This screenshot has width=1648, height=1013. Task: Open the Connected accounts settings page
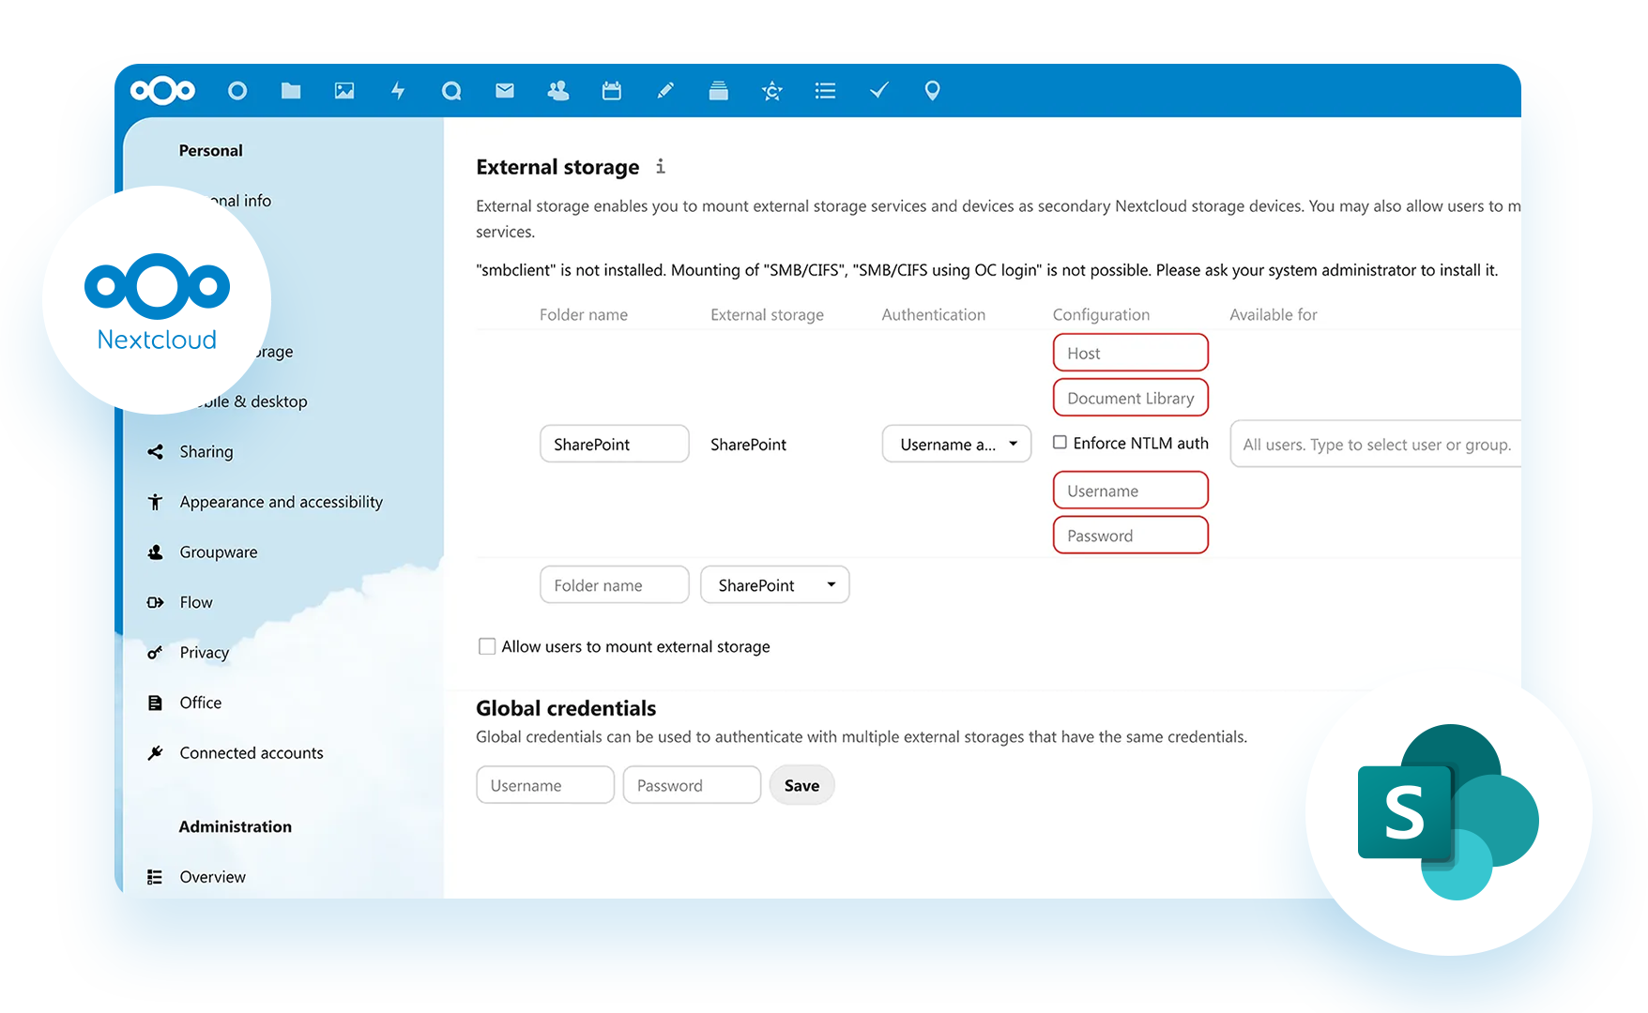(x=251, y=752)
